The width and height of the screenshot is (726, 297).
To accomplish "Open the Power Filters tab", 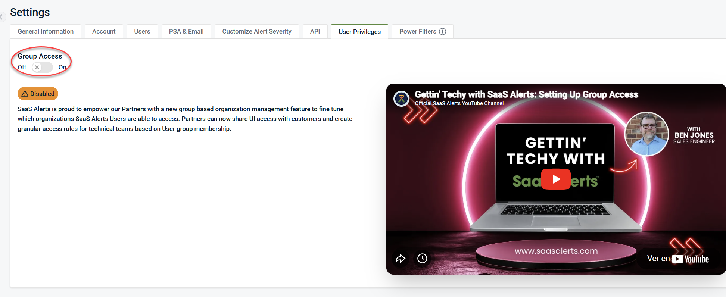I will pos(417,32).
